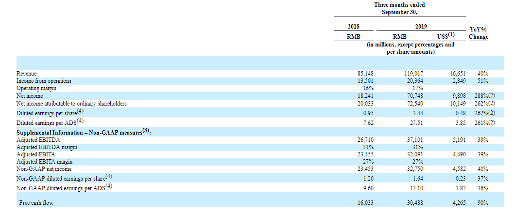Screen dimensions: 531x213
Task: Click the Adjusted EBITA margin label
Action: tap(44, 162)
